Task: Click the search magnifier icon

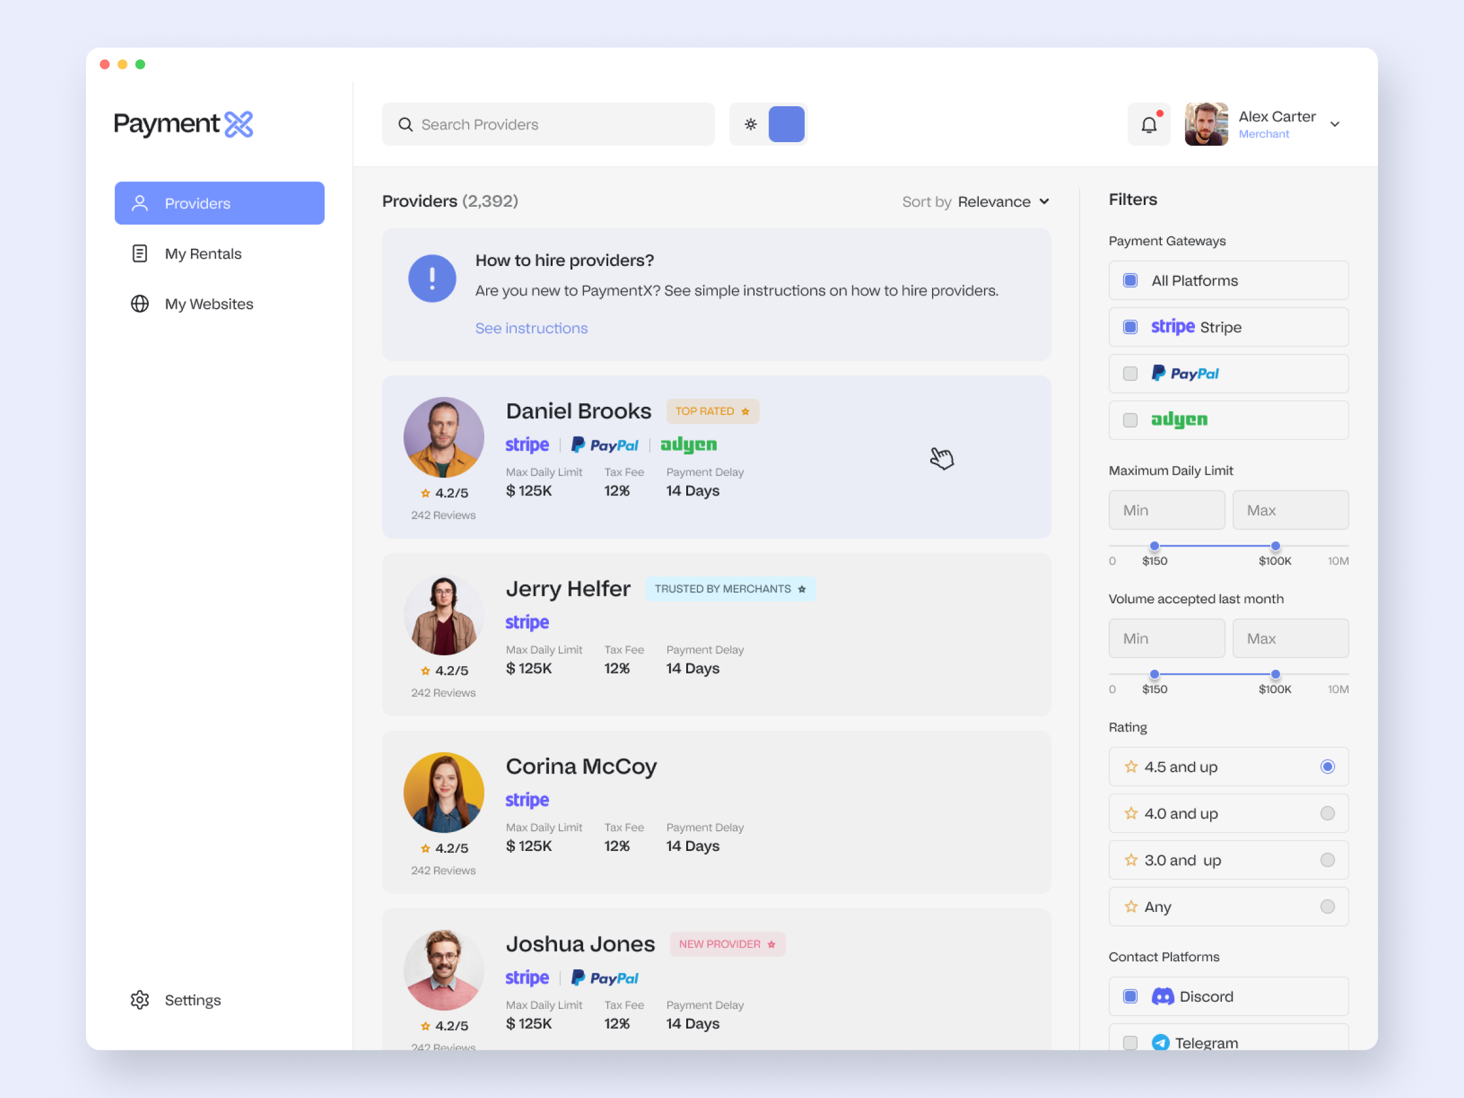Action: [405, 124]
